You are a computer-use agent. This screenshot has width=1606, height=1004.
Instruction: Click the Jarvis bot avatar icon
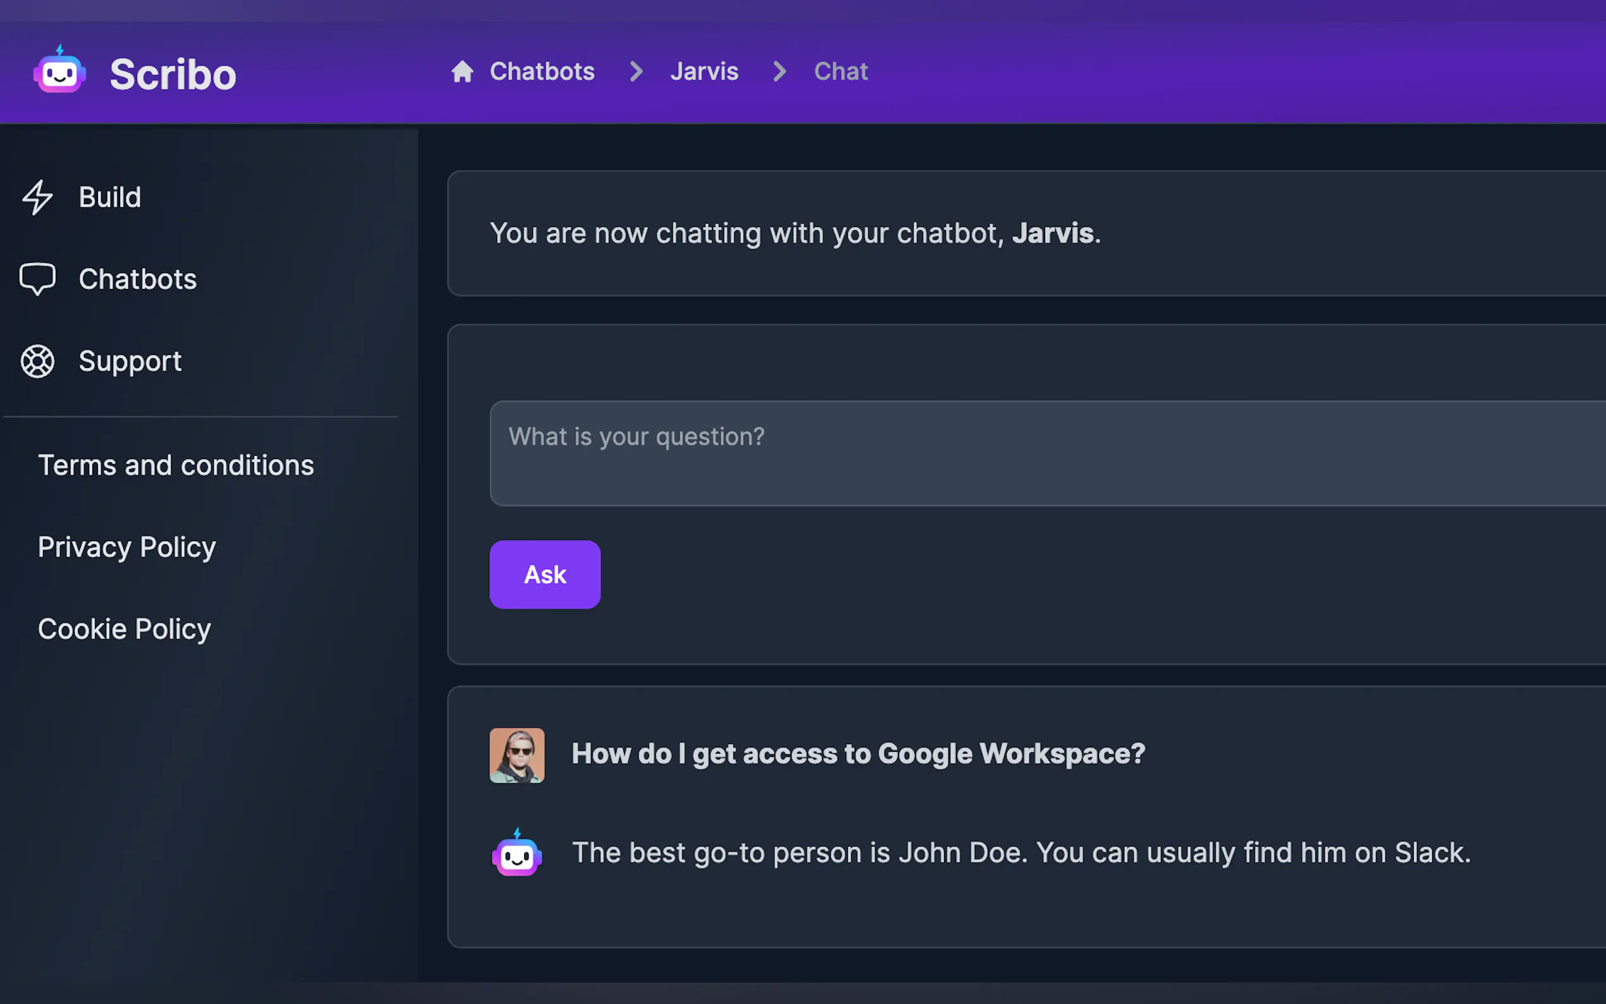(517, 853)
